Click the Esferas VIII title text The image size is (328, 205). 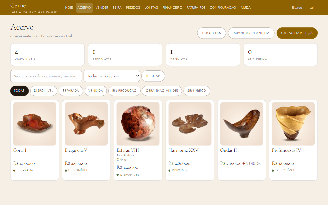128,150
